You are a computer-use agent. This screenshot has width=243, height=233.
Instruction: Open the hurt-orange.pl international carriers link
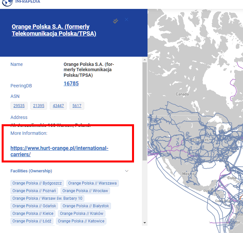point(59,151)
